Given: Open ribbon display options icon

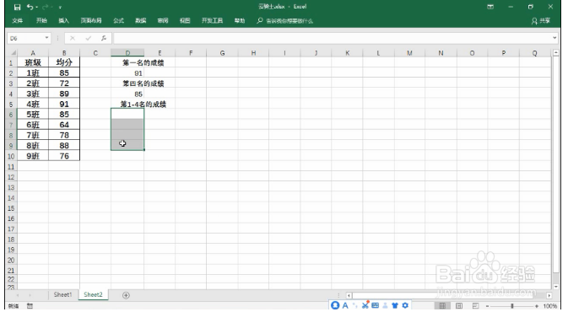Looking at the screenshot, I should point(490,7).
